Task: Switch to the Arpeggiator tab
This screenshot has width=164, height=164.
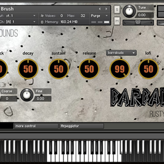Action: (82, 126)
